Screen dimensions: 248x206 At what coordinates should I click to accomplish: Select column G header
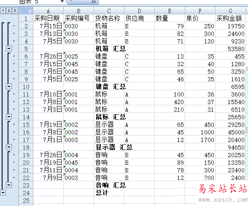(x=230, y=11)
